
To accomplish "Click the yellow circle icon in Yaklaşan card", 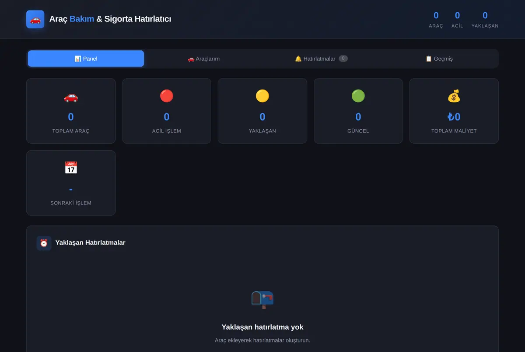I will pyautogui.click(x=262, y=96).
